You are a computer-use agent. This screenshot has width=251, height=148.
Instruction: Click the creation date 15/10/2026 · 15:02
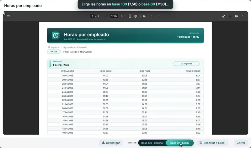188,37
